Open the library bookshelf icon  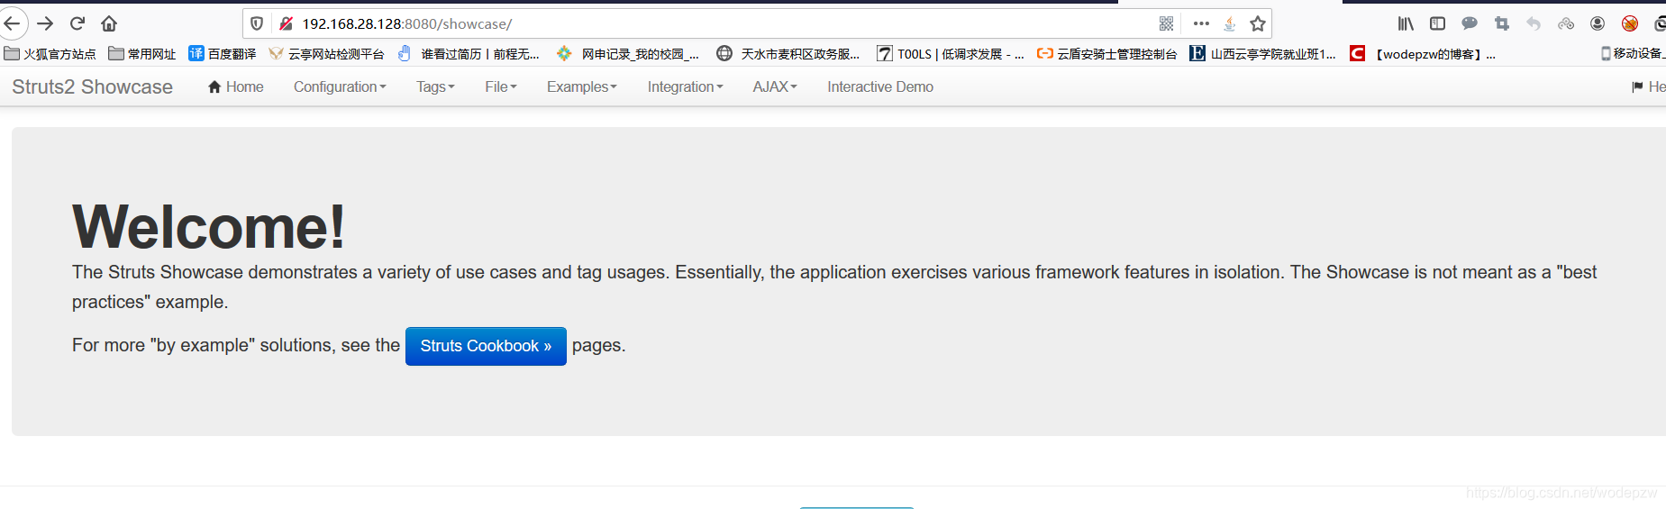pyautogui.click(x=1406, y=23)
